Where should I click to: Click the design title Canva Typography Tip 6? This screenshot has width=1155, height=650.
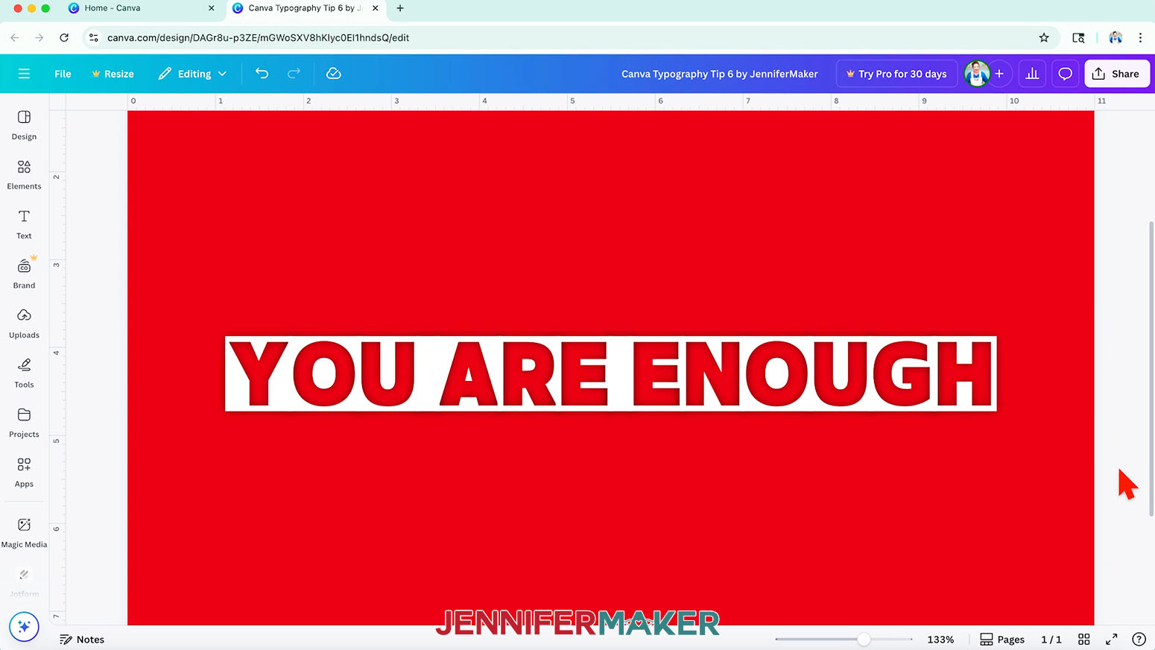[719, 74]
